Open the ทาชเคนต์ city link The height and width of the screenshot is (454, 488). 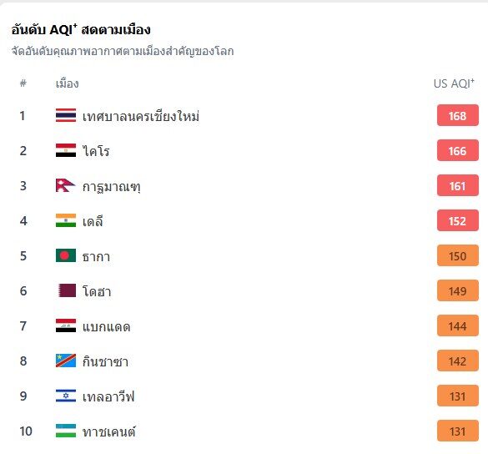click(109, 431)
